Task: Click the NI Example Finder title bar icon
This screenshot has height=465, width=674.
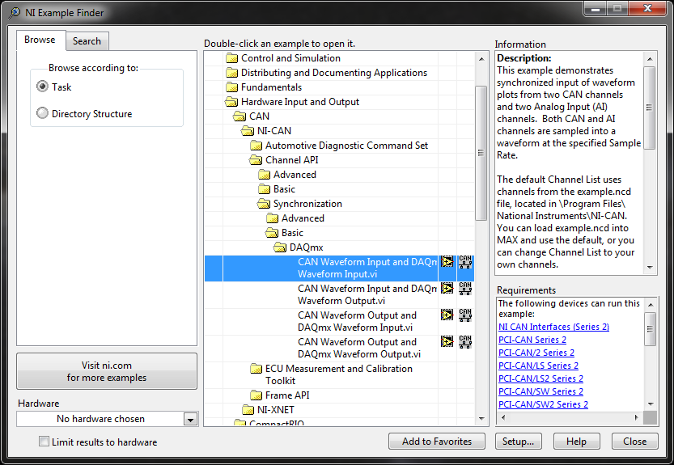Action: pos(15,13)
